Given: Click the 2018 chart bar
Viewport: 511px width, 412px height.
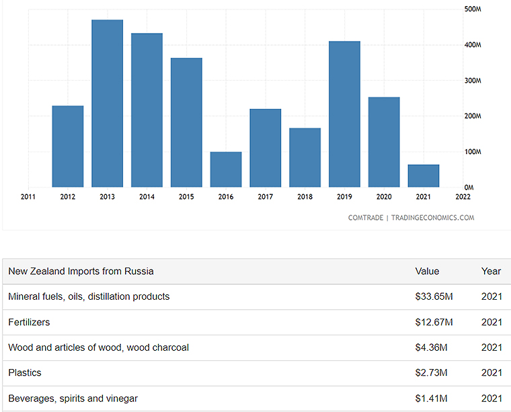Looking at the screenshot, I should tap(305, 157).
